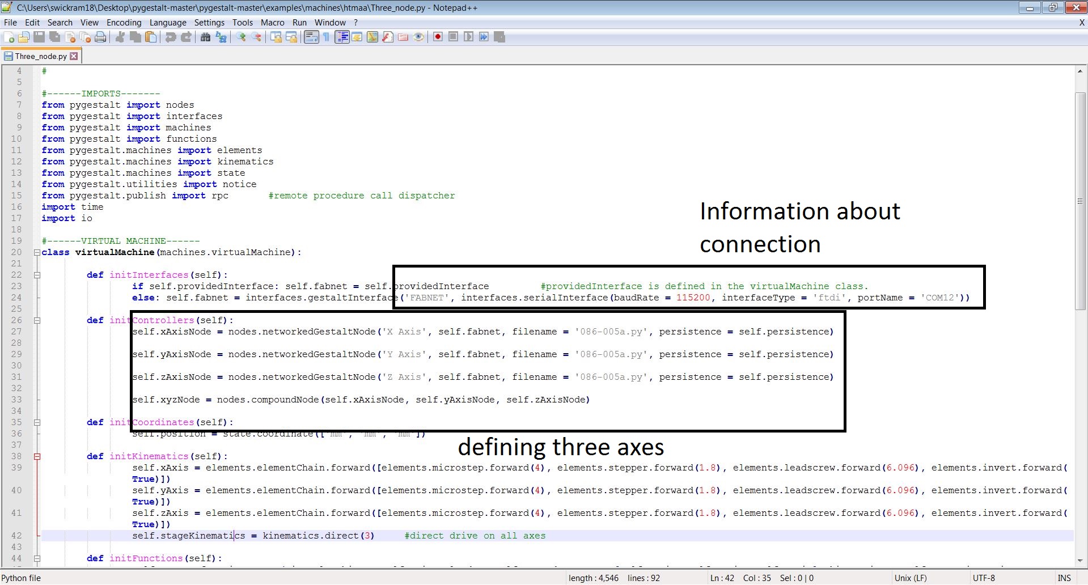Open a file using folder icon

pos(24,37)
